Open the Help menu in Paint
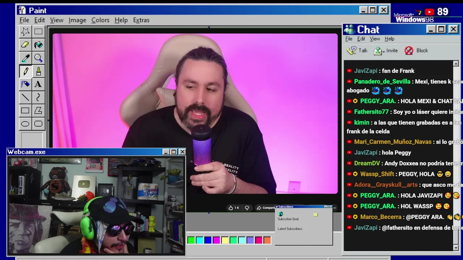The width and height of the screenshot is (463, 260). tap(121, 20)
